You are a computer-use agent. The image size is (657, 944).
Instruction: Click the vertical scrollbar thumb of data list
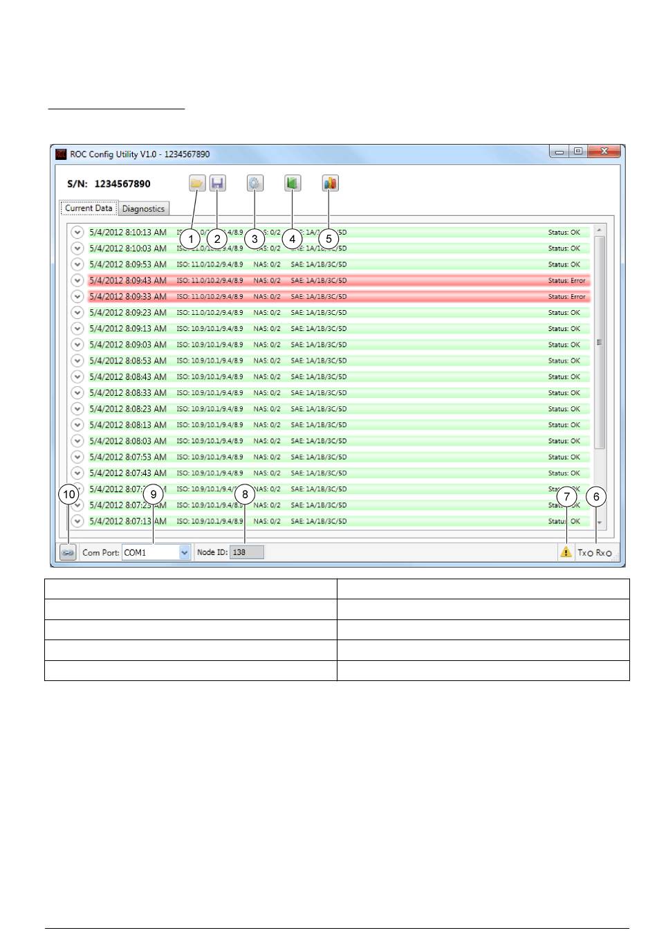tap(600, 343)
